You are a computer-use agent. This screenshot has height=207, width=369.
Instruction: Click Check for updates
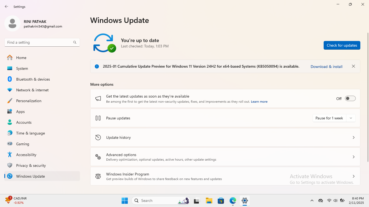[x=342, y=45]
